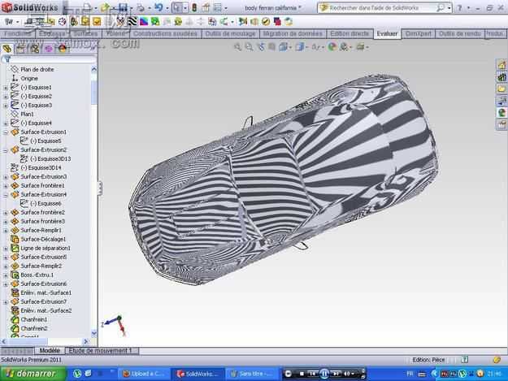508x381 pixels.
Task: Switch to the DimXpert tab
Action: coord(418,33)
